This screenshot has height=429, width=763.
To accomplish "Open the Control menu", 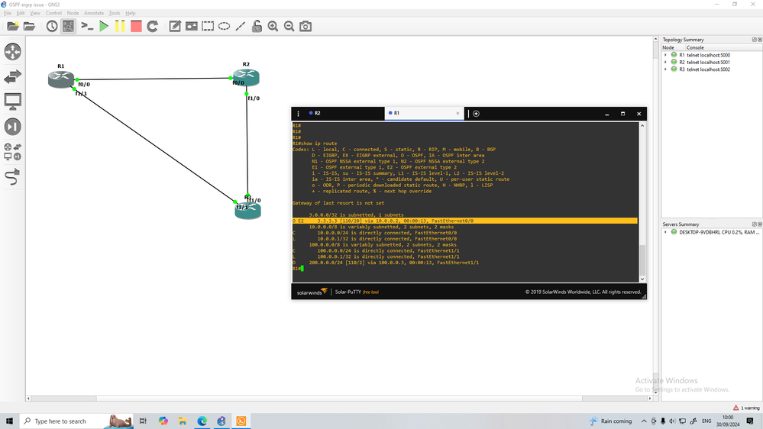I will click(x=53, y=13).
